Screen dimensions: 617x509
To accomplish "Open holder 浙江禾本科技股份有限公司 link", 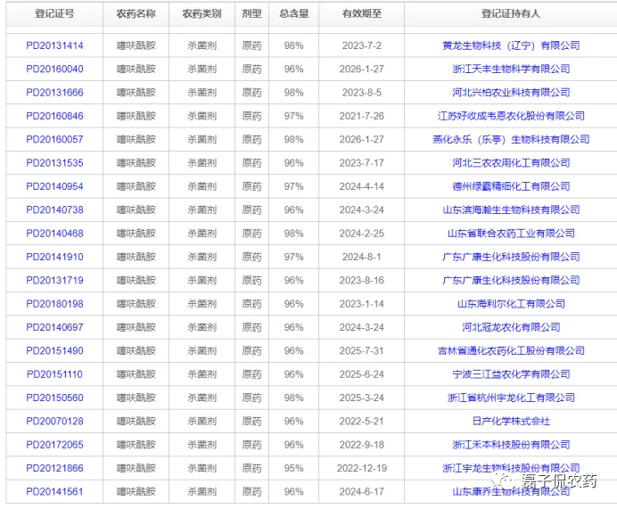I will click(511, 445).
